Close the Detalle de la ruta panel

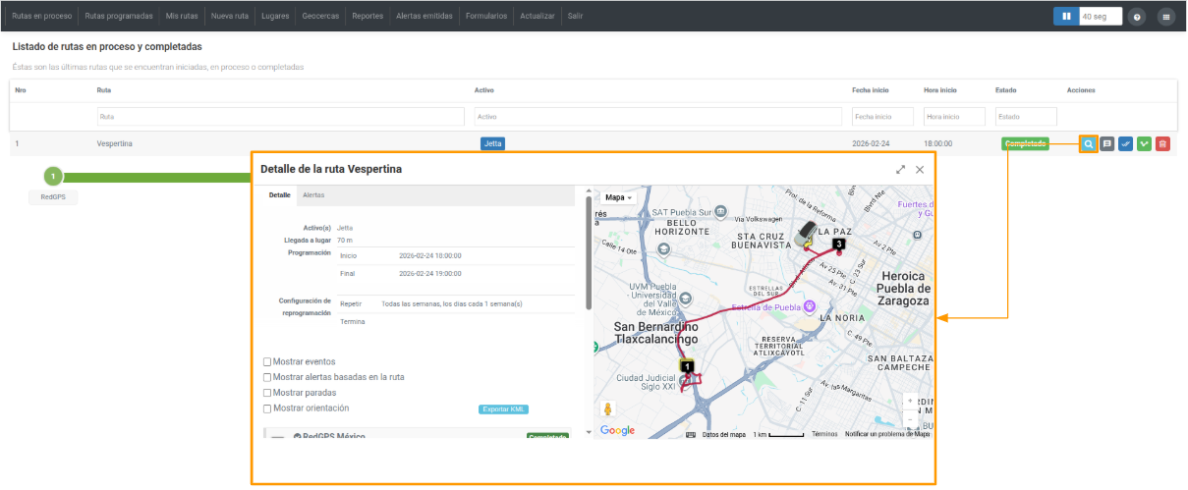[x=920, y=169]
